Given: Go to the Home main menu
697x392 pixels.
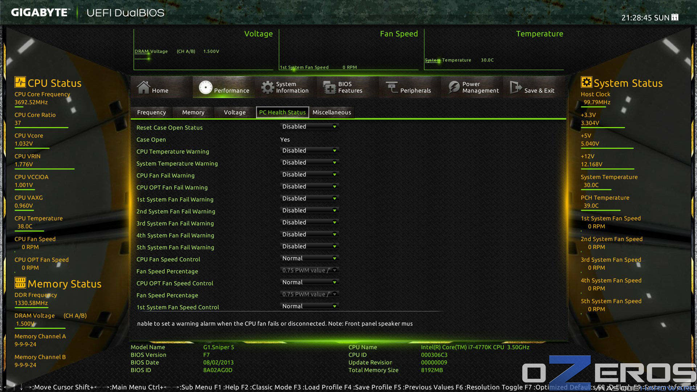Looking at the screenshot, I should [x=161, y=87].
